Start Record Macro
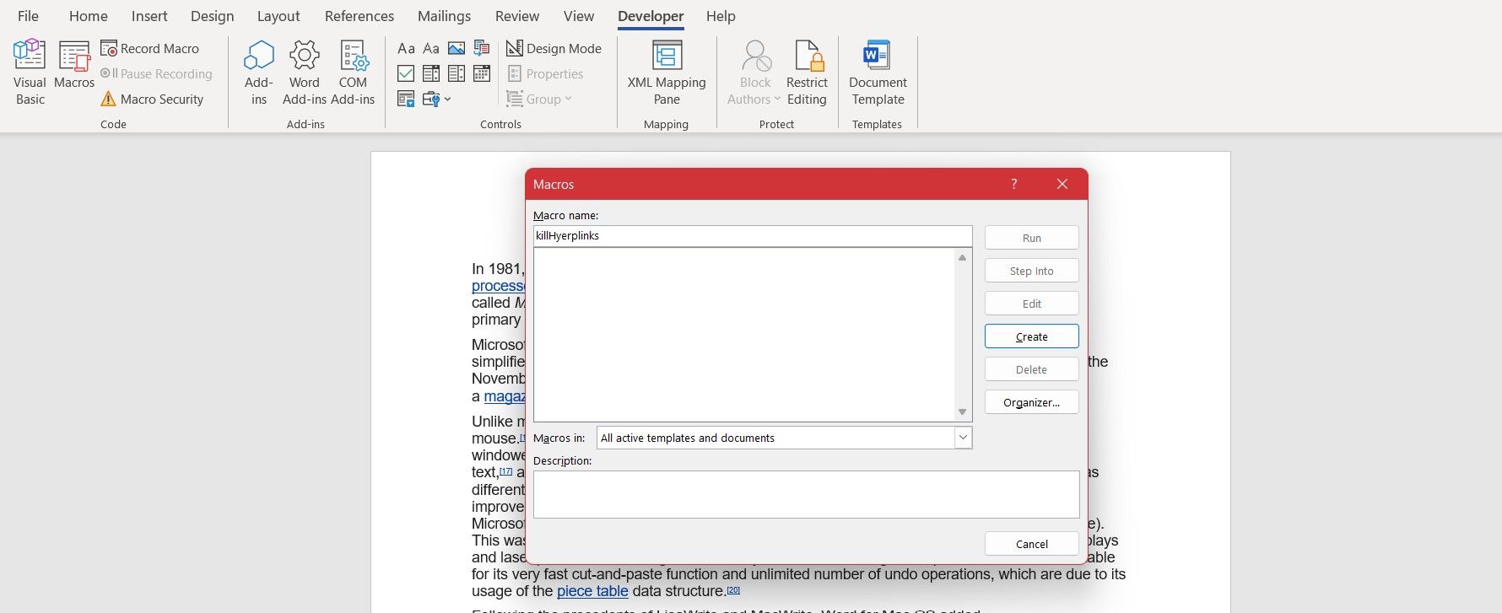This screenshot has height=613, width=1502. coord(150,49)
